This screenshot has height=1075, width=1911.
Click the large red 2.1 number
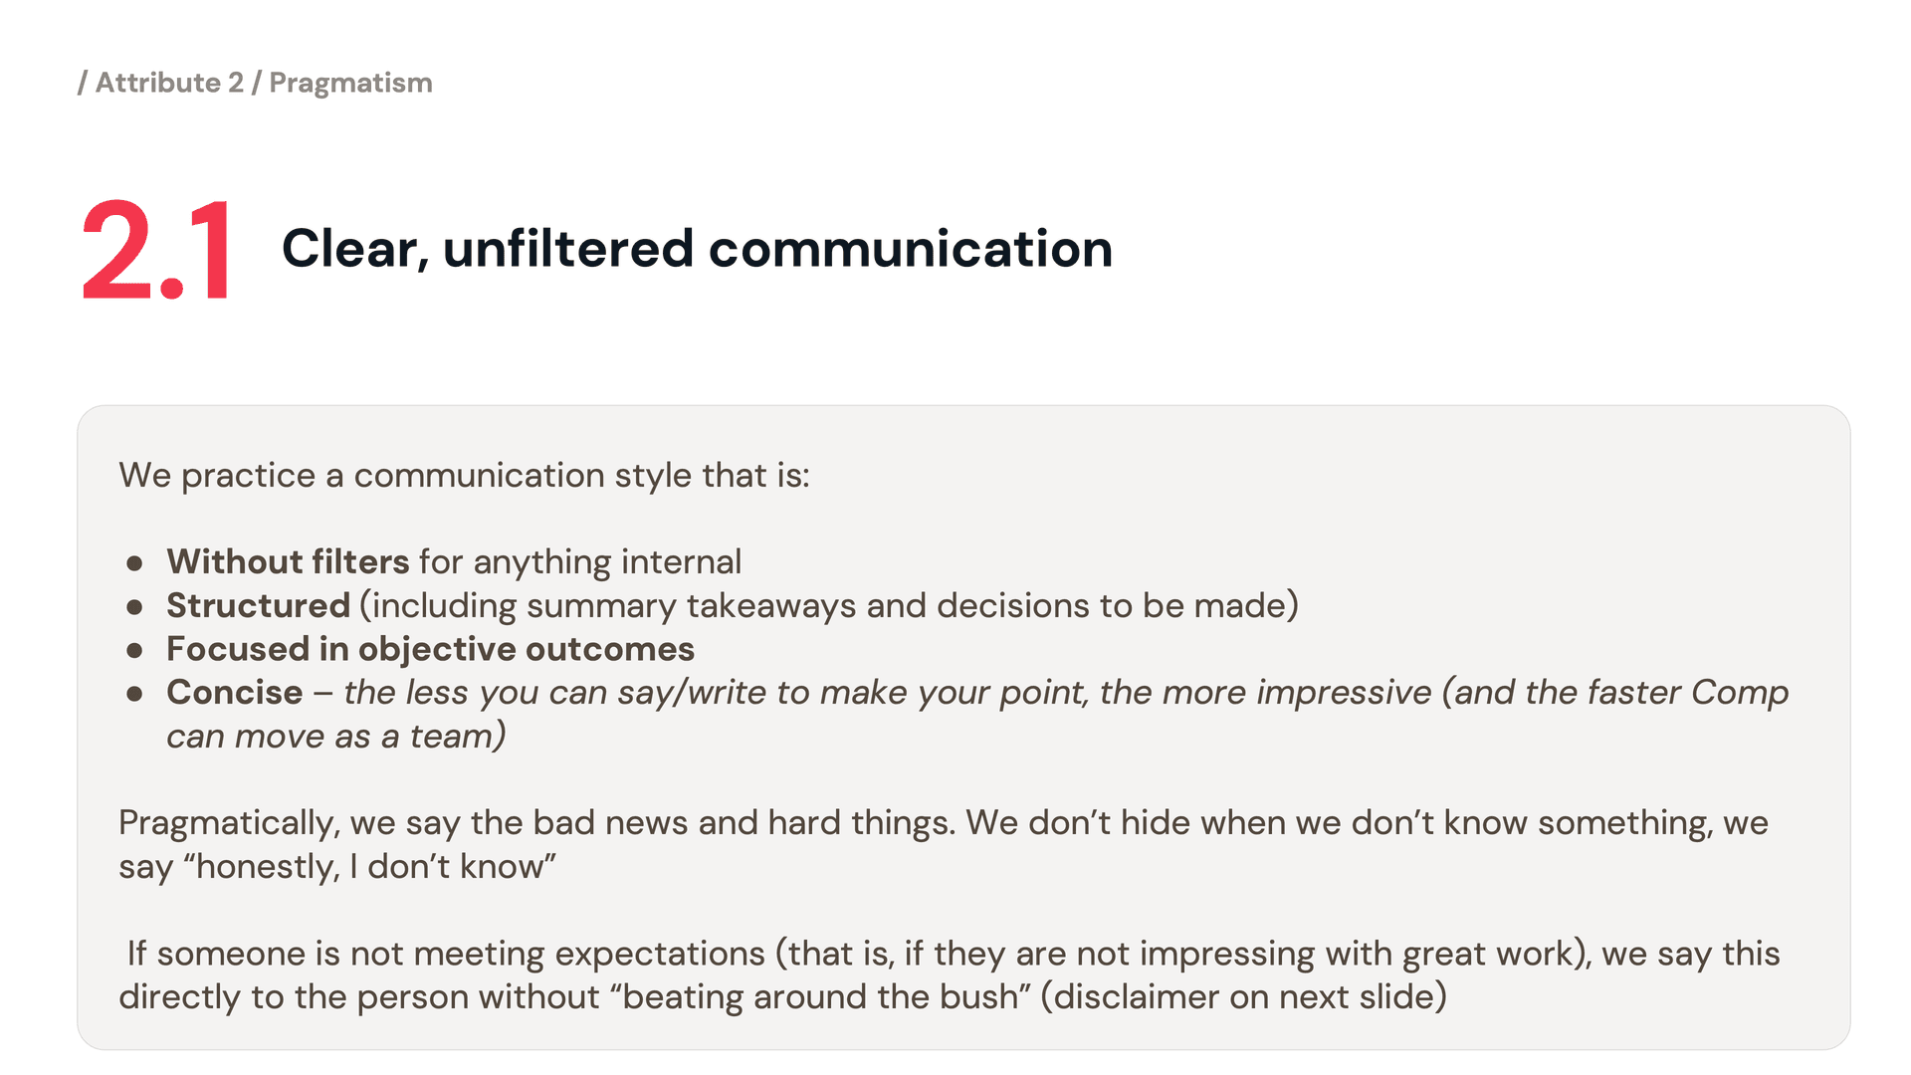point(157,250)
